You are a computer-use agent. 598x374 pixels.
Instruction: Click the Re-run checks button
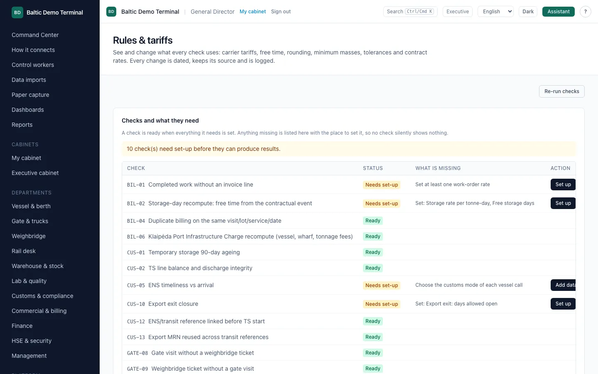click(561, 91)
